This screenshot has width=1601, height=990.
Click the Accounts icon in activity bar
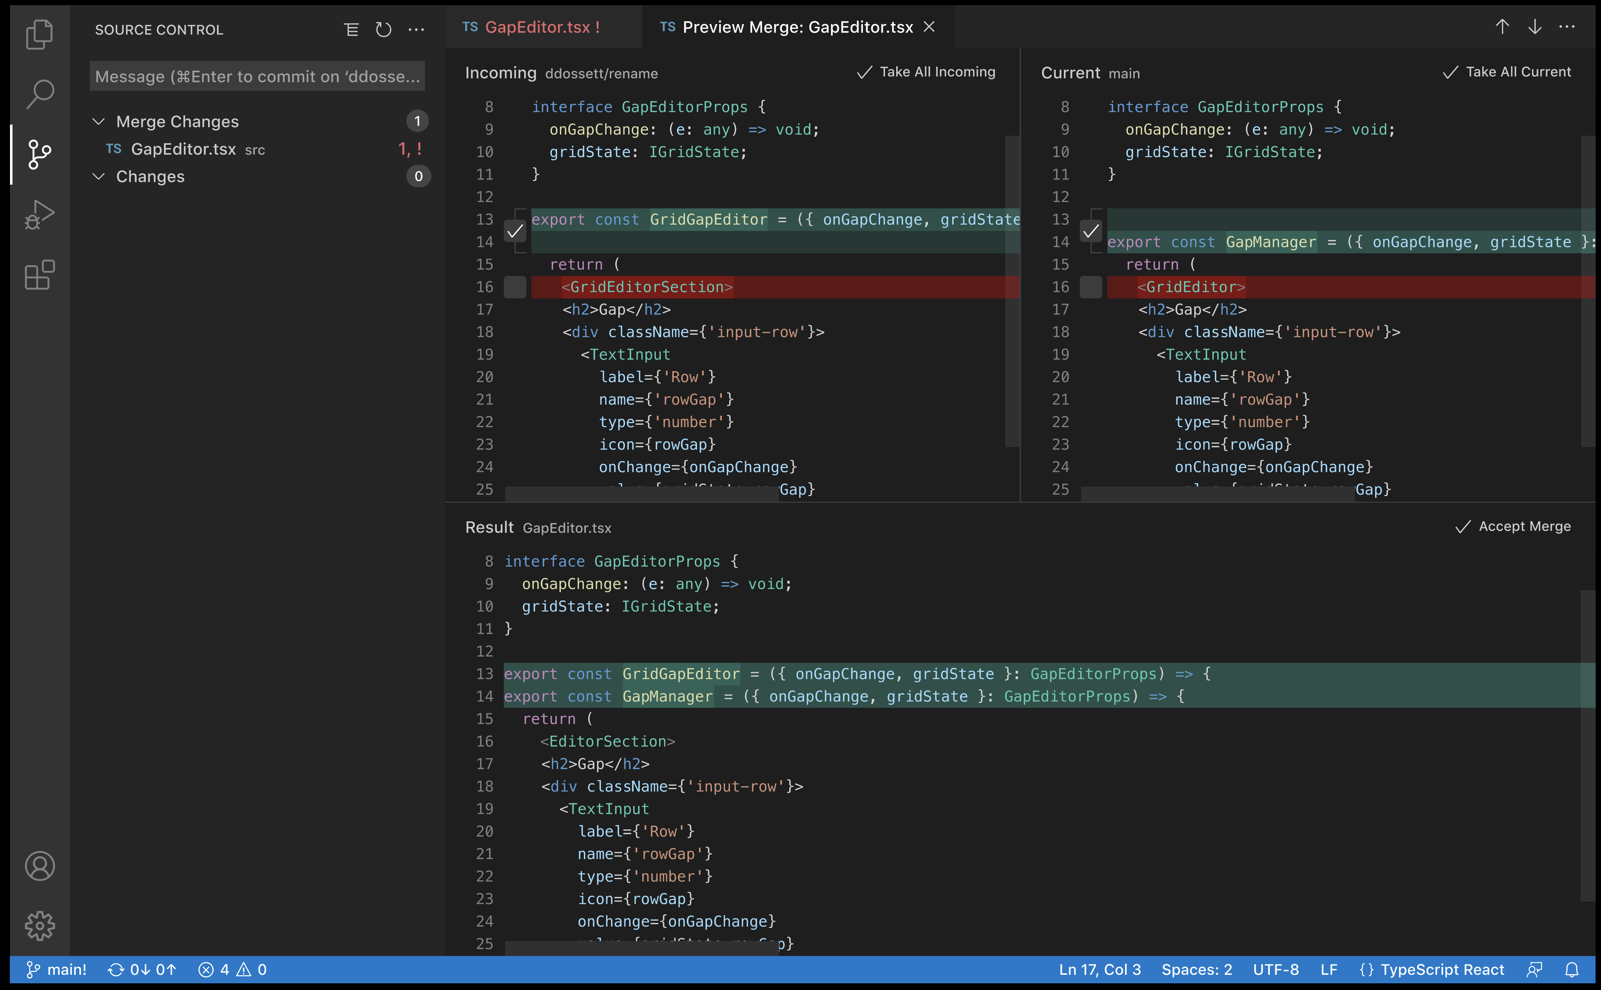coord(39,865)
